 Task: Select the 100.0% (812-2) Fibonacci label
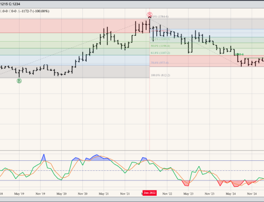(x=161, y=75)
